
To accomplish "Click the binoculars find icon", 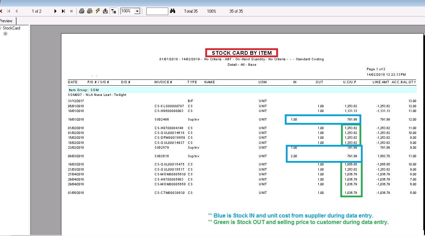I will pyautogui.click(x=173, y=11).
